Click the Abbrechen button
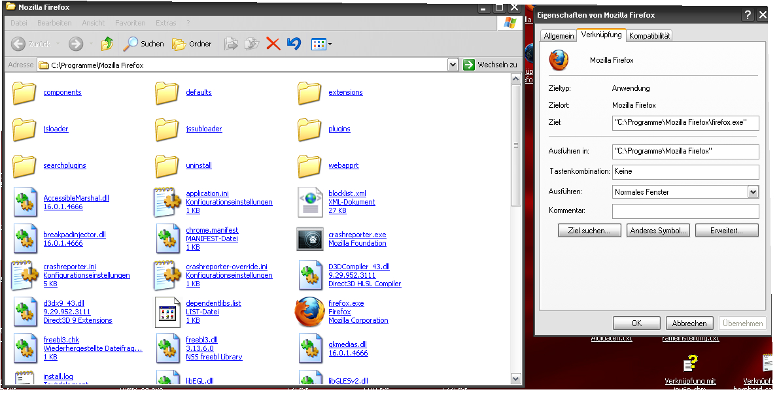The width and height of the screenshot is (779, 396). tap(689, 323)
